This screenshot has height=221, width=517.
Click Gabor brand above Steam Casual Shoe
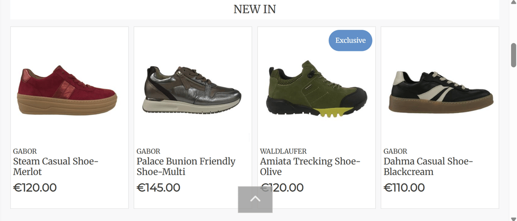pos(25,151)
